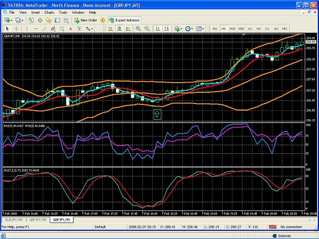This screenshot has height=239, width=319.
Task: Open the Navigator folder-star icon
Action: (48, 20)
